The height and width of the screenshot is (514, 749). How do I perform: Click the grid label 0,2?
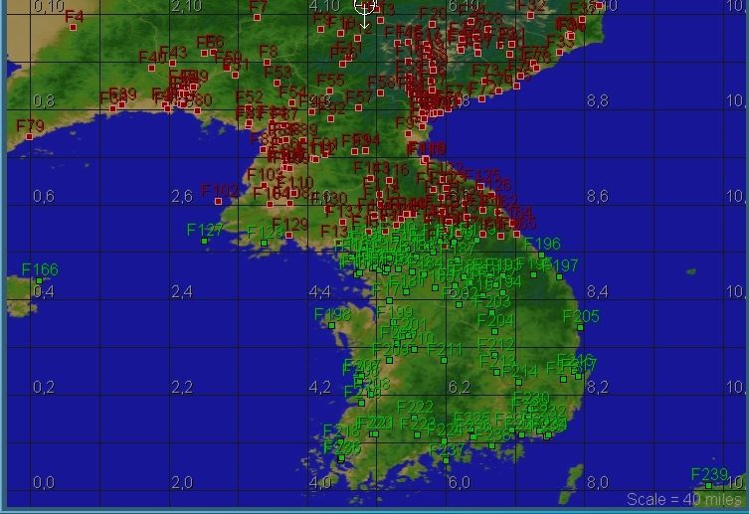[44, 387]
